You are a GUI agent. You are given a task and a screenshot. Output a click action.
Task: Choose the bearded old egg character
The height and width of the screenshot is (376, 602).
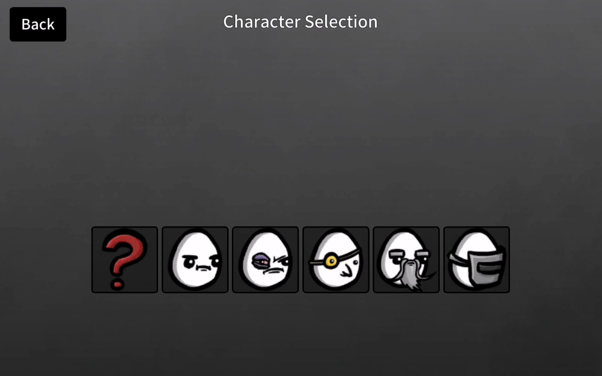406,259
